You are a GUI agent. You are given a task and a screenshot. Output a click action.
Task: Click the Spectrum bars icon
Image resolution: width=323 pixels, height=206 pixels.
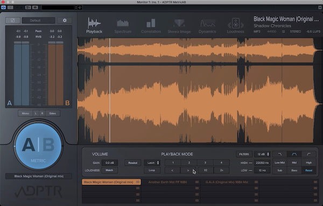point(123,23)
